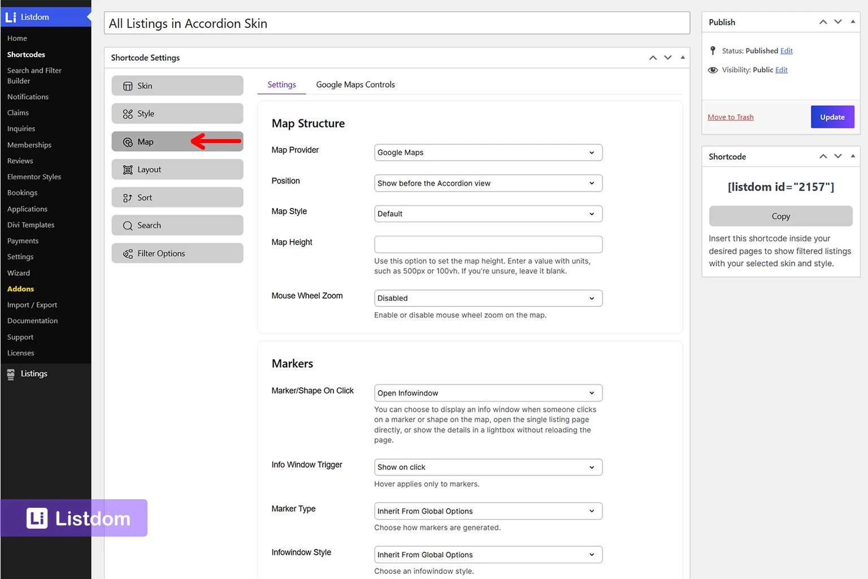Click the shortcode title input field
This screenshot has width=868, height=579.
(x=397, y=23)
